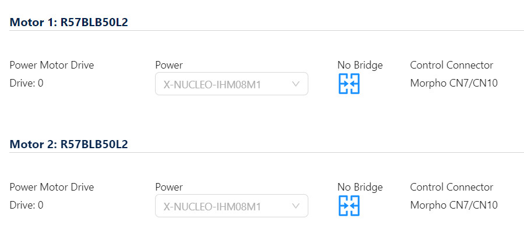Viewport: 524px width, 233px height.
Task: Click the No Bridge icon for Motor 1
Action: tap(349, 84)
